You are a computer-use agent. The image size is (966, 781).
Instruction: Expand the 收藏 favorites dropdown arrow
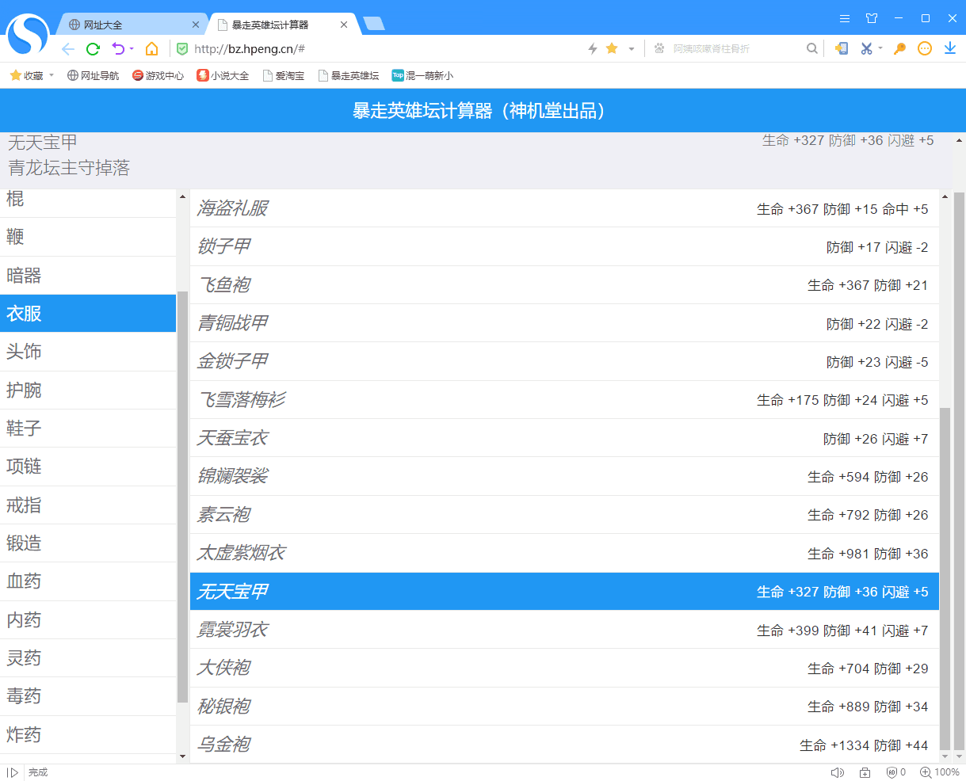52,75
